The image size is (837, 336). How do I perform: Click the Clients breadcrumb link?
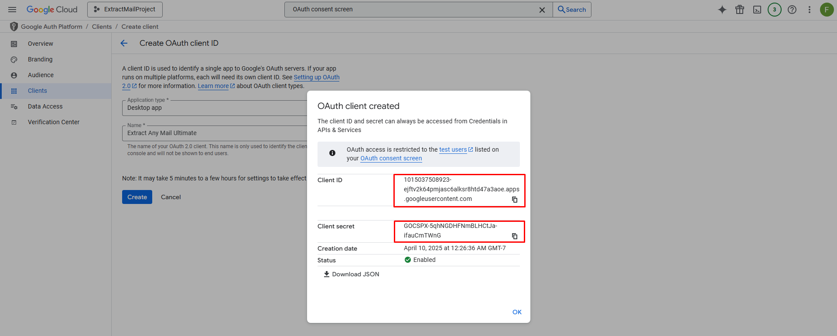click(x=102, y=27)
